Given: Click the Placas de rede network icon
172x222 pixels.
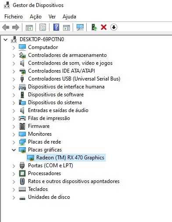Looking at the screenshot, I should 22,142.
